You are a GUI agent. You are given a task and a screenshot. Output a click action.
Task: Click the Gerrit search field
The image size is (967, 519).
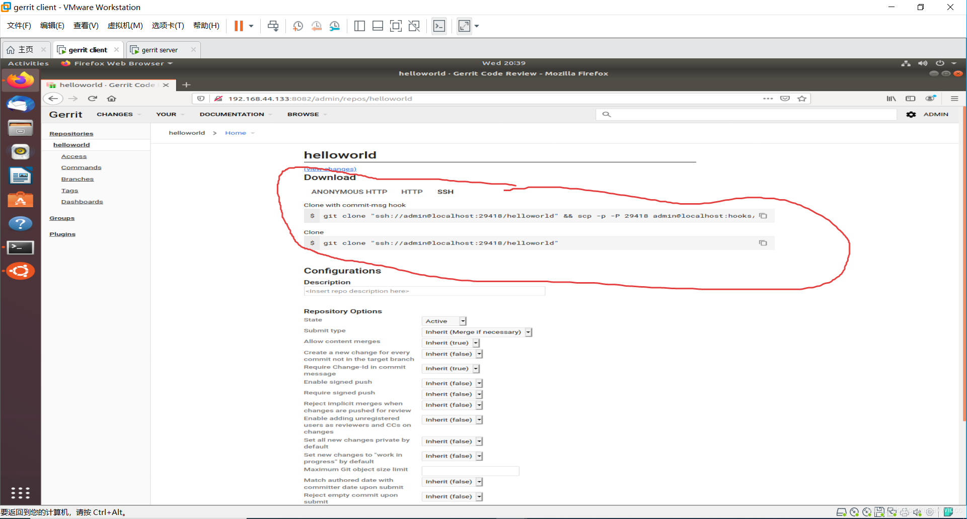[746, 115]
